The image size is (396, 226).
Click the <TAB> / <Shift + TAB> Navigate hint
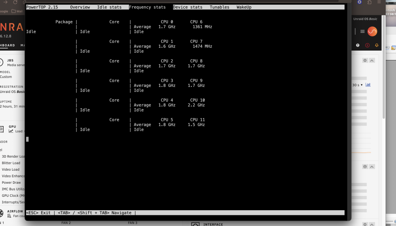[95, 213]
